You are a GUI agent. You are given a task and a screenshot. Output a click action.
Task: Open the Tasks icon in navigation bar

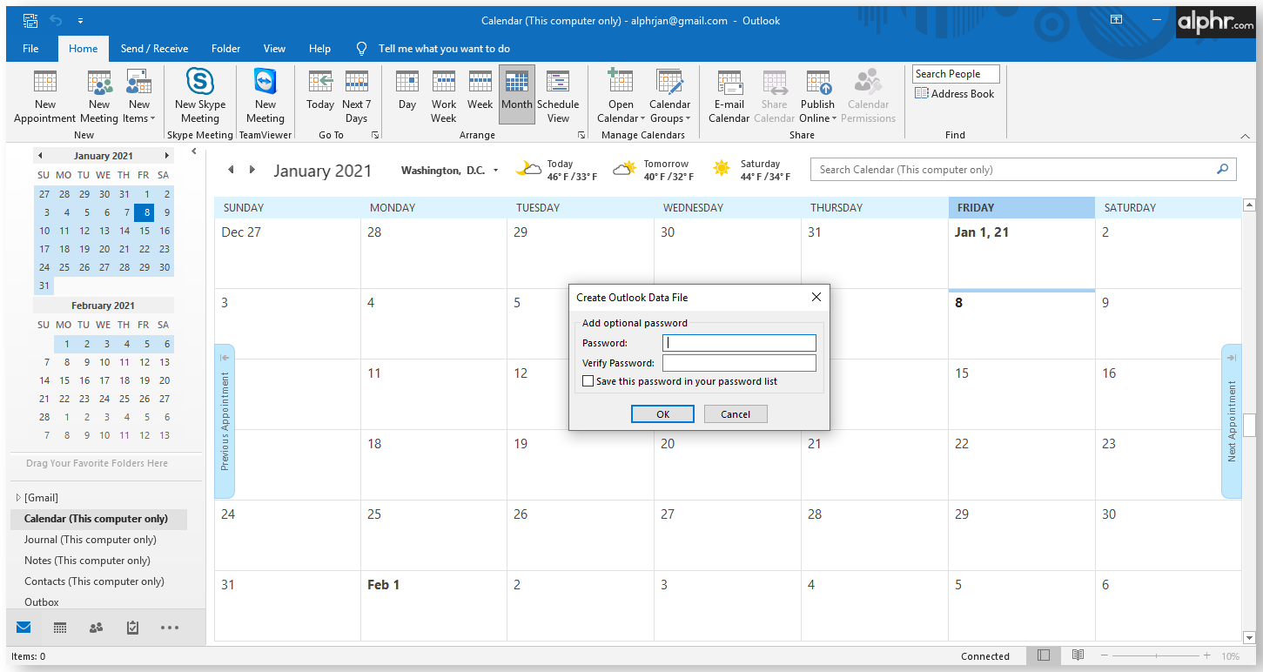pos(132,628)
